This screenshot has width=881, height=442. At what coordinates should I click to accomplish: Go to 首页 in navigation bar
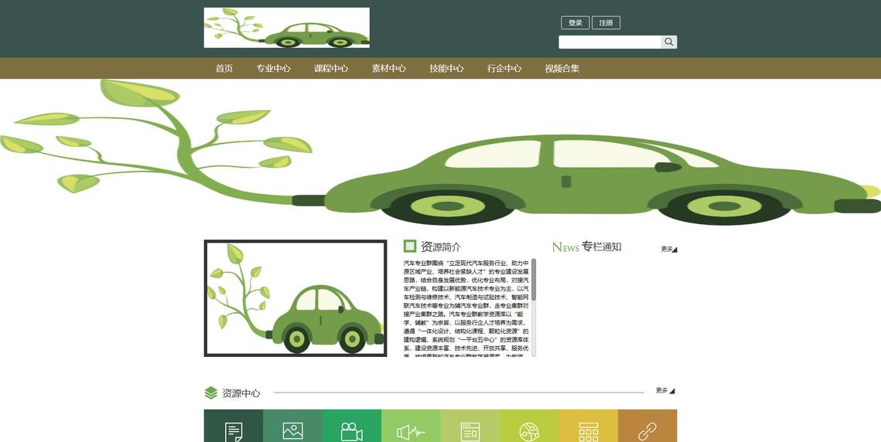[224, 68]
